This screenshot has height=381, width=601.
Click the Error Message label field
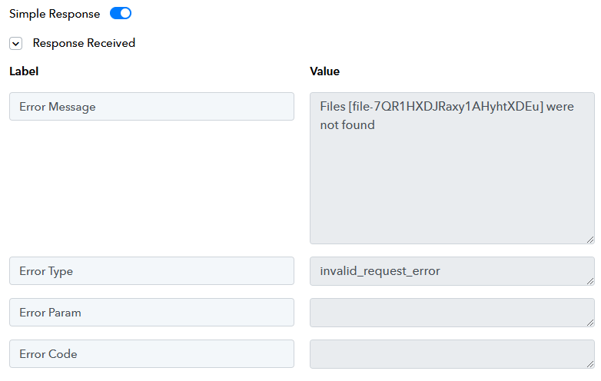(x=151, y=107)
